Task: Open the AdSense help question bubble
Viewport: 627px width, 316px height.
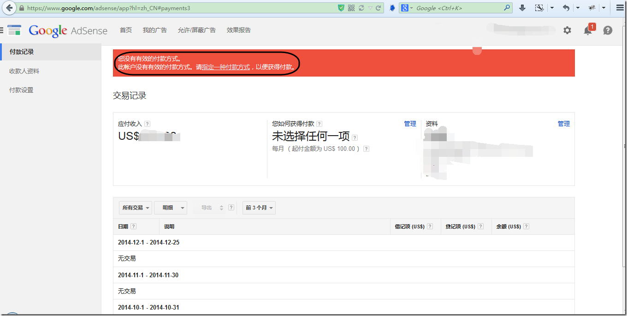Action: (608, 30)
